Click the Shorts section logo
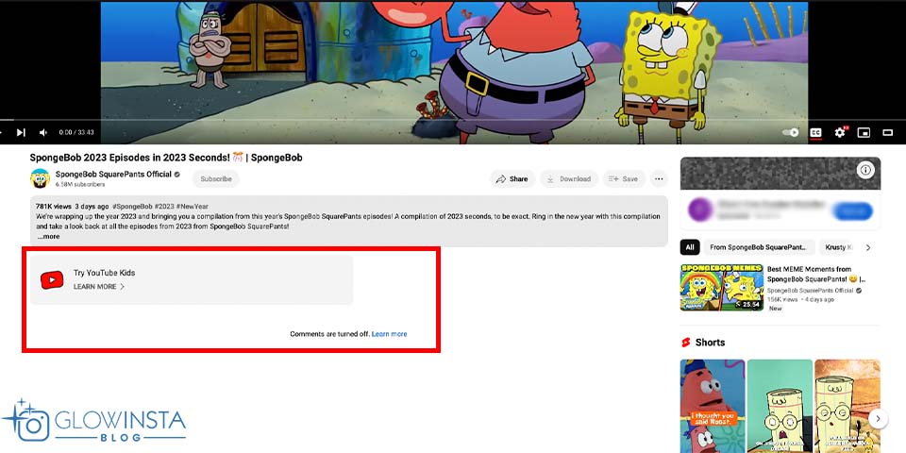 [686, 343]
